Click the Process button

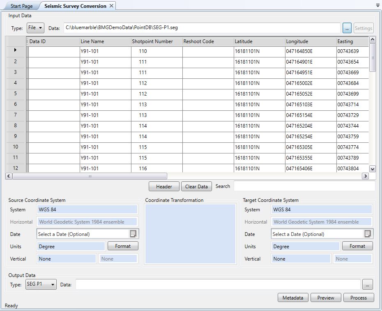(x=359, y=297)
